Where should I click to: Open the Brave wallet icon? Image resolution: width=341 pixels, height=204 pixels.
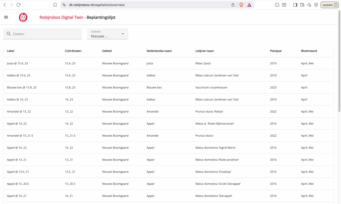point(302,5)
